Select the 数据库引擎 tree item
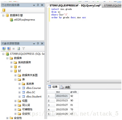122x120 pixels. click(16, 15)
